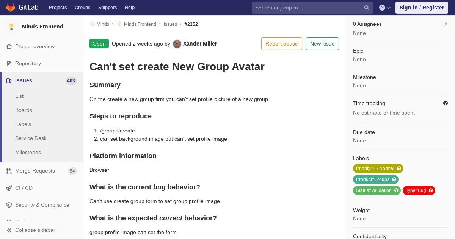Viewport: 455px width, 239px height.
Task: Click the Collapse sidebar text
Action: tap(35, 230)
